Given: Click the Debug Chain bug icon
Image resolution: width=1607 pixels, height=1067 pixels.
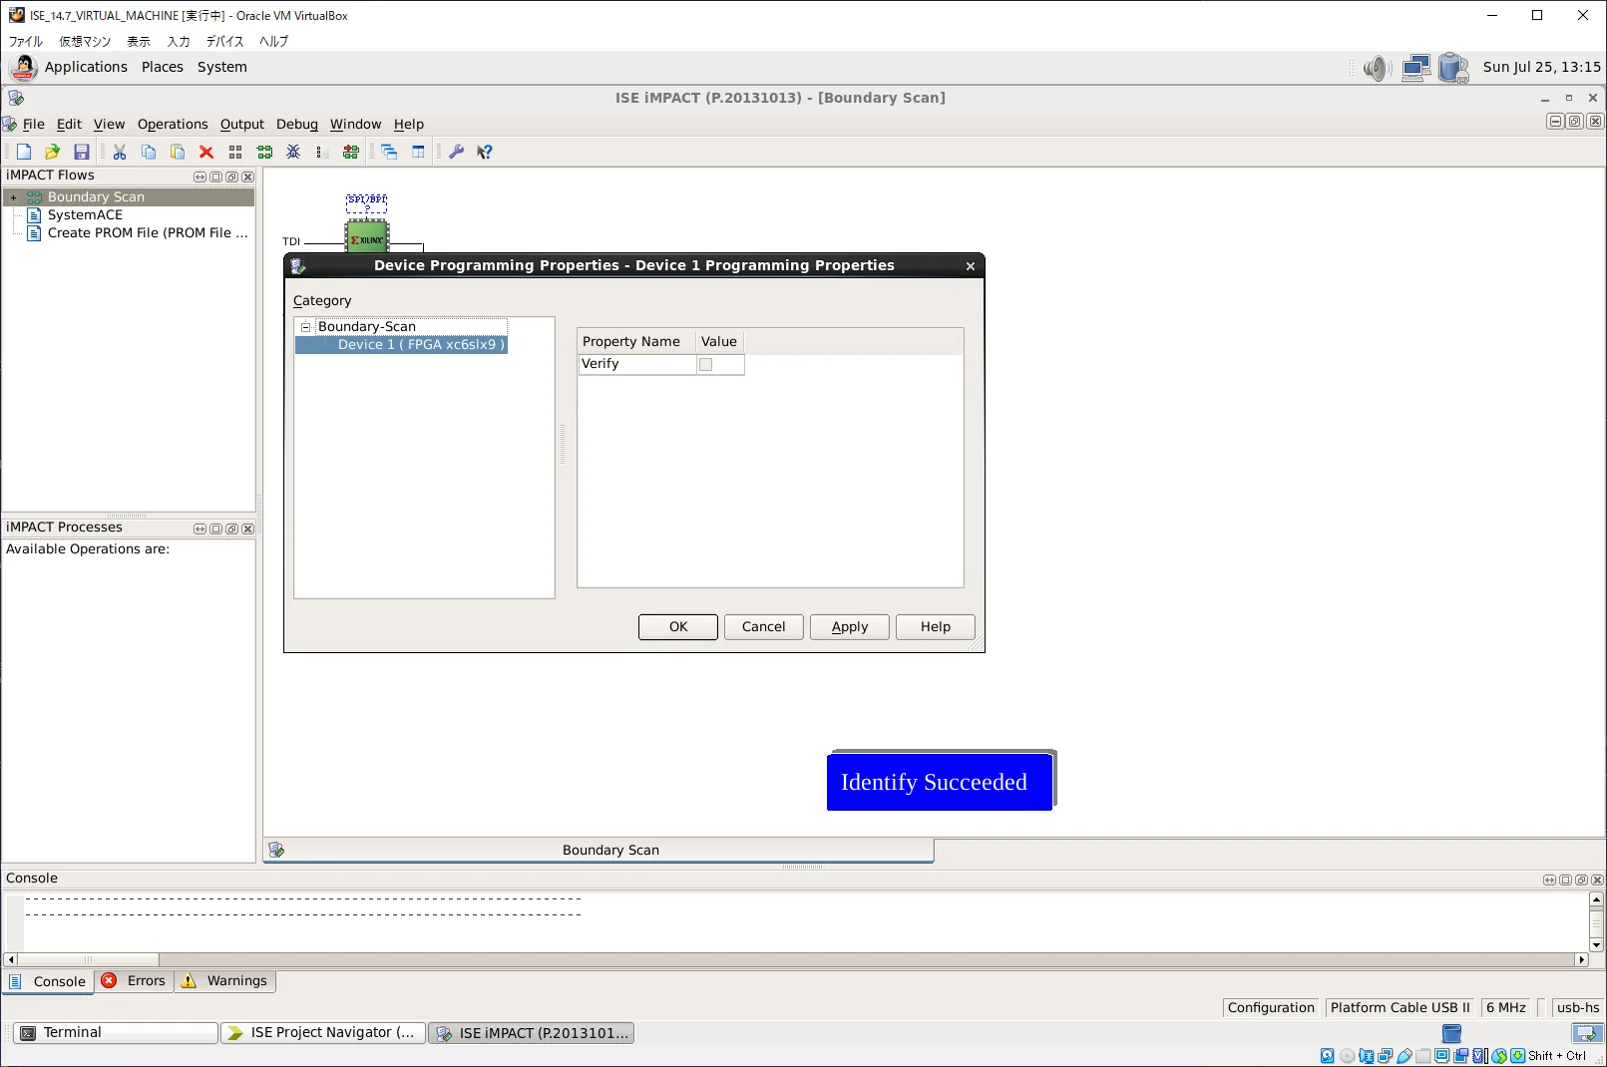Looking at the screenshot, I should pyautogui.click(x=293, y=152).
